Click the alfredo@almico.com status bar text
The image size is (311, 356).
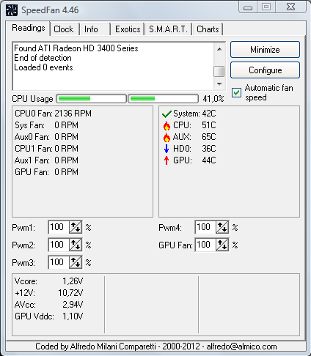click(x=241, y=346)
